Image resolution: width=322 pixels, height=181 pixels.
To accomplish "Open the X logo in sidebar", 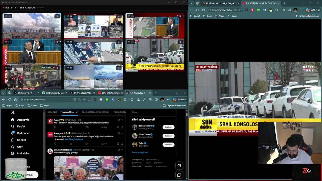I will pos(13,112).
